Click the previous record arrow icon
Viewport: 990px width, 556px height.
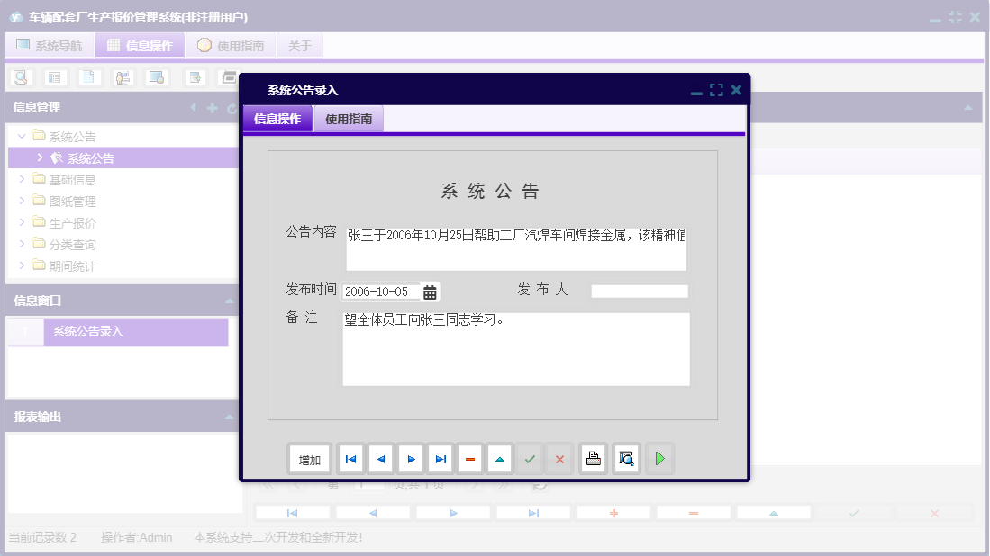pos(380,458)
